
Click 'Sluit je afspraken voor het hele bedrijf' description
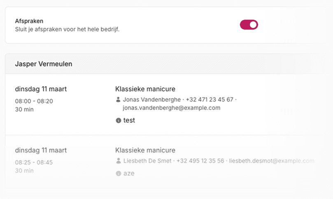68,29
